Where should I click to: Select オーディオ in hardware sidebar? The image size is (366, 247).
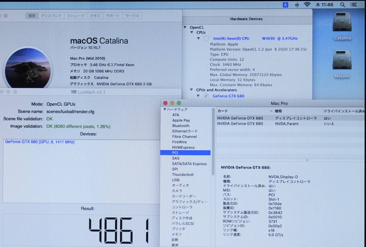tap(180, 185)
